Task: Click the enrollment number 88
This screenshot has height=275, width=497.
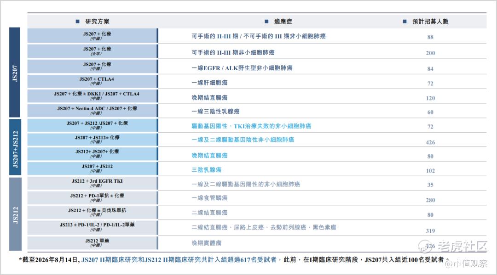Action: 430,37
